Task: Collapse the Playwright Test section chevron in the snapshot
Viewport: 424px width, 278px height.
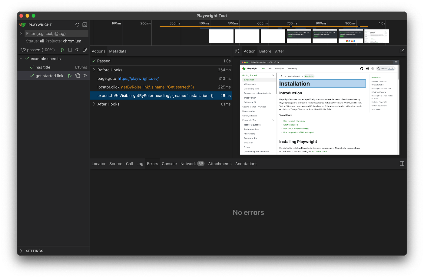Action: [273, 120]
